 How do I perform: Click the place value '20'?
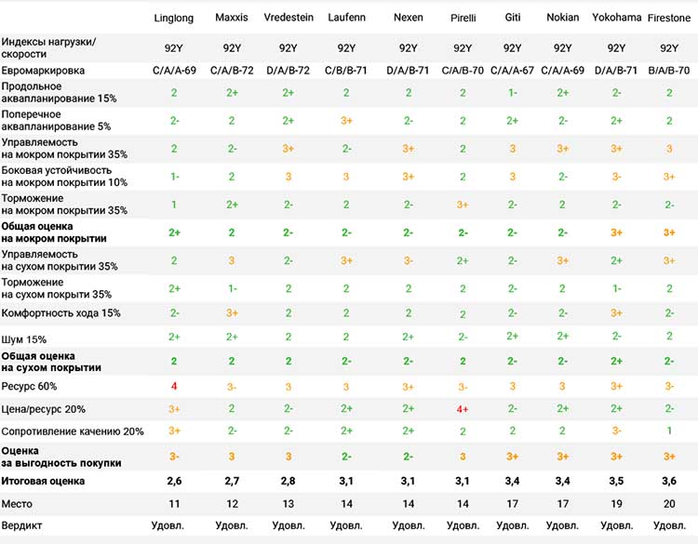click(668, 503)
